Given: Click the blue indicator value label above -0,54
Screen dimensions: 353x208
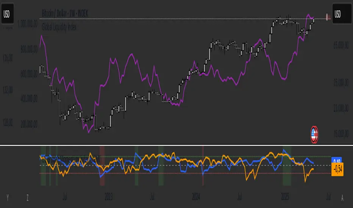Looking at the screenshot, I should [337, 160].
